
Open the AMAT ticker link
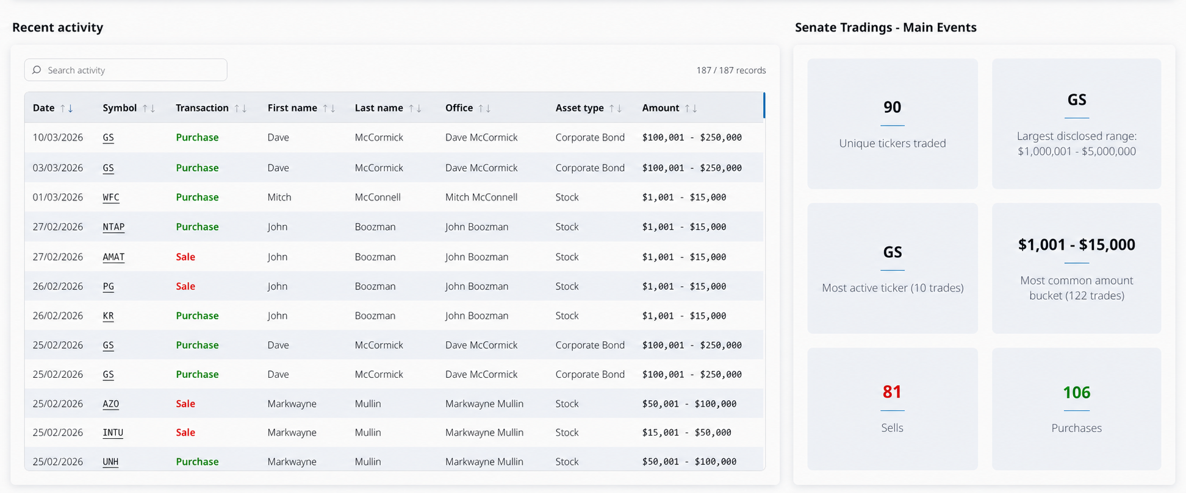click(113, 257)
